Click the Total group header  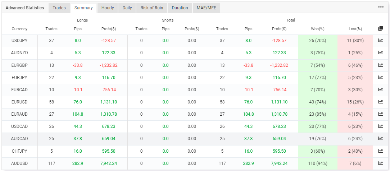pyautogui.click(x=290, y=20)
